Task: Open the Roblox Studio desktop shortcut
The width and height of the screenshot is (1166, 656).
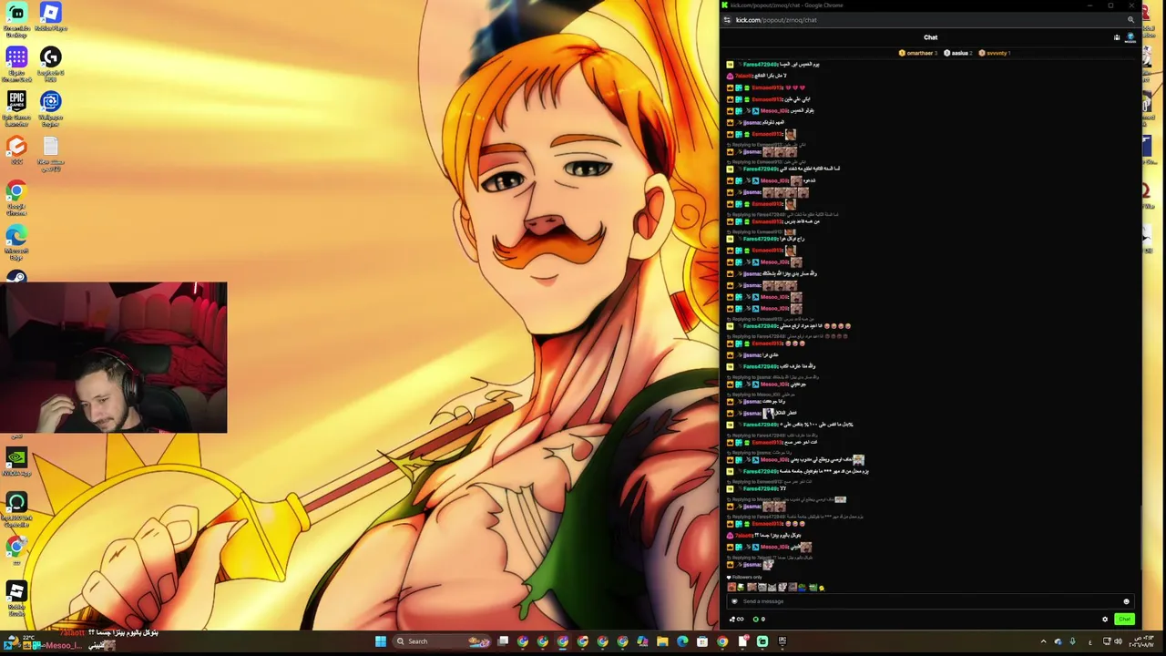Action: [16, 597]
